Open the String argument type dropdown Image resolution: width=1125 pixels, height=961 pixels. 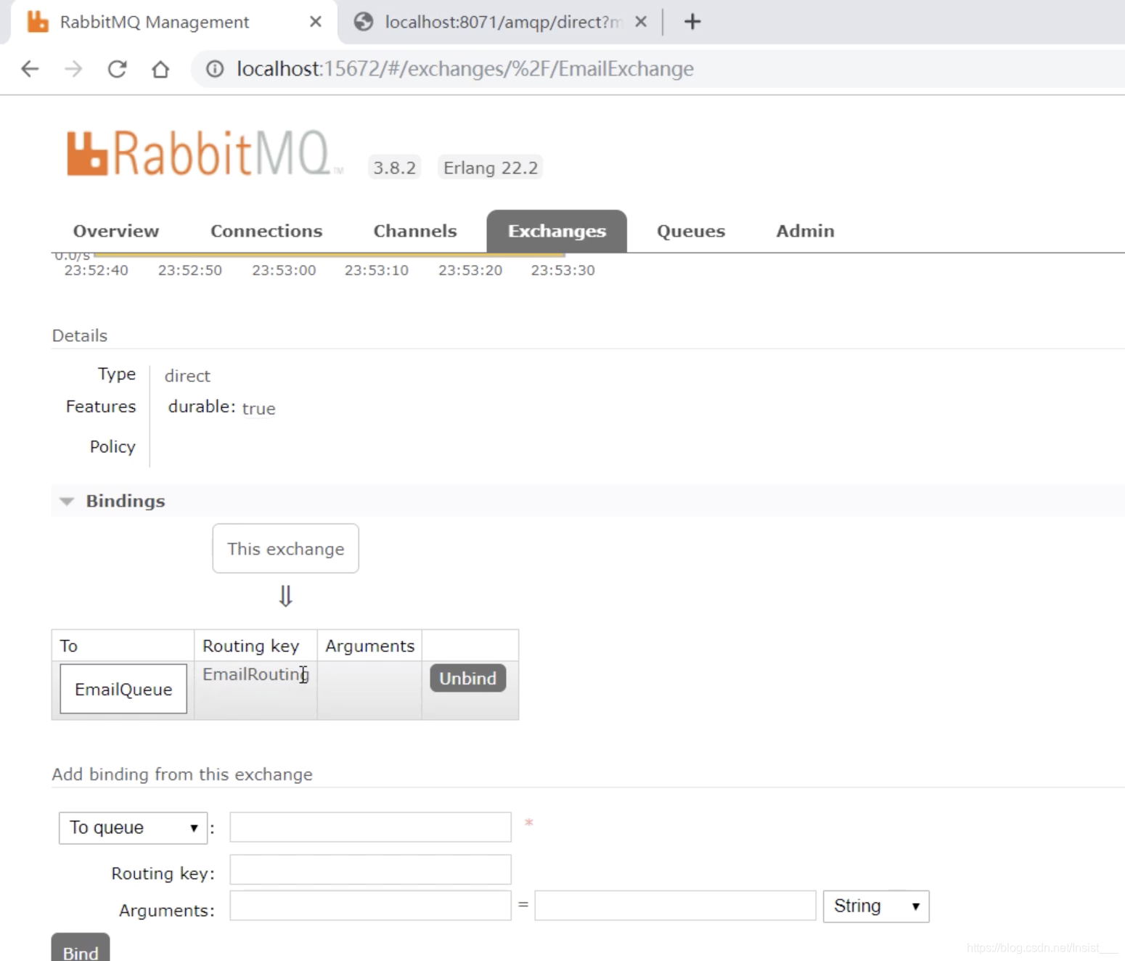point(876,906)
